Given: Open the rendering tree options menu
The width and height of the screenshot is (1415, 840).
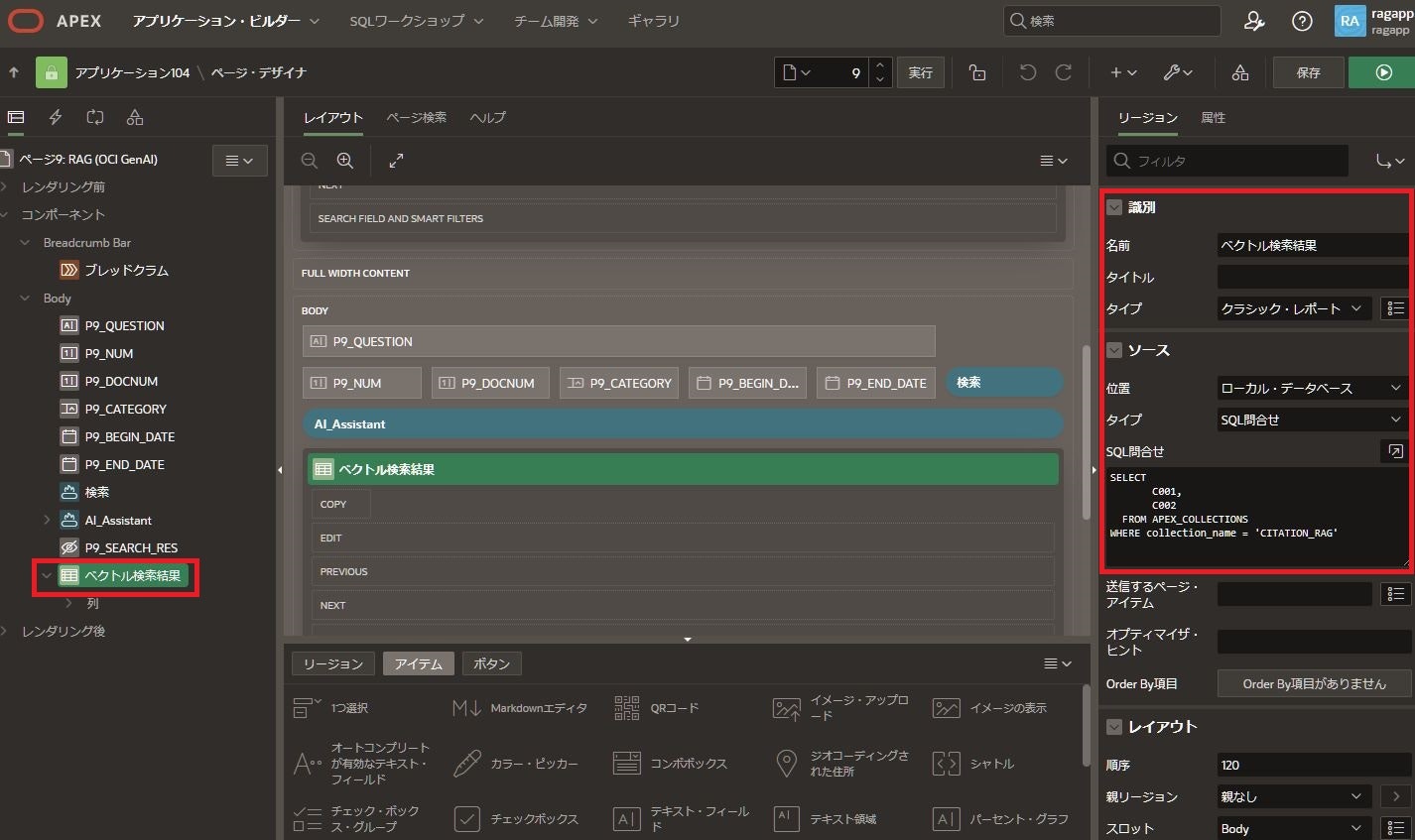Looking at the screenshot, I should pyautogui.click(x=240, y=161).
